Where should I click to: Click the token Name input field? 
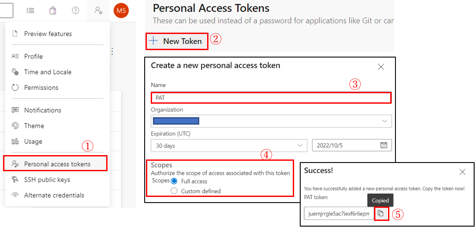271,98
